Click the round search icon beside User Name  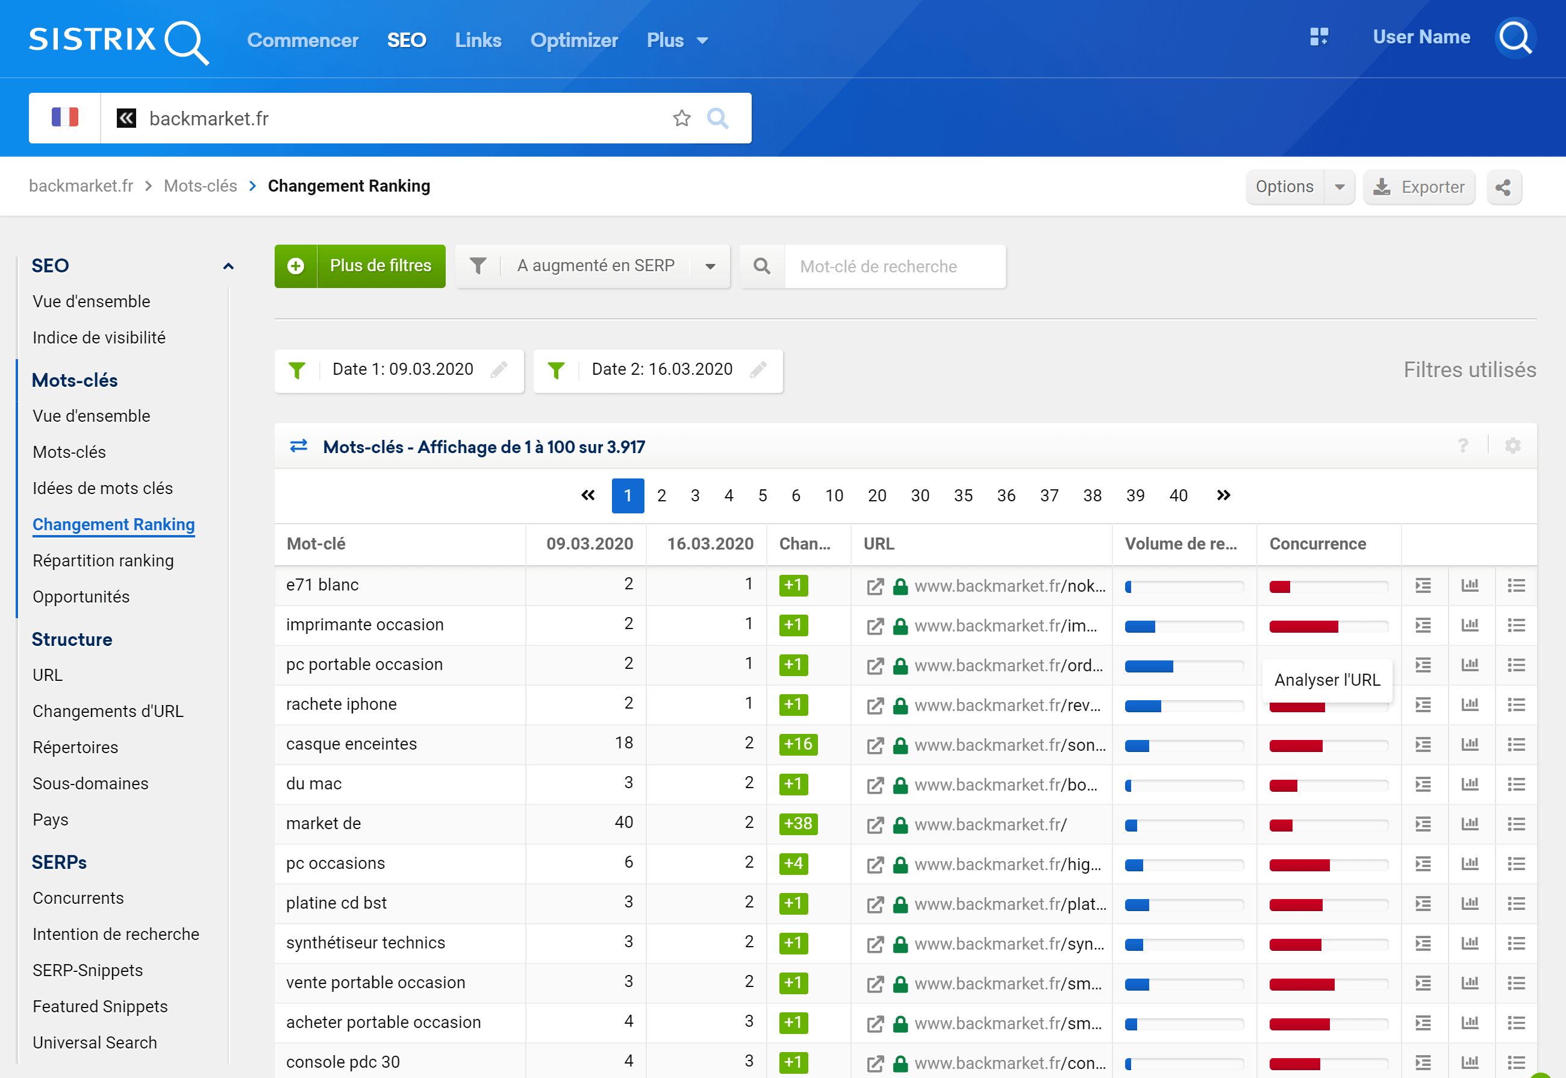click(1515, 38)
